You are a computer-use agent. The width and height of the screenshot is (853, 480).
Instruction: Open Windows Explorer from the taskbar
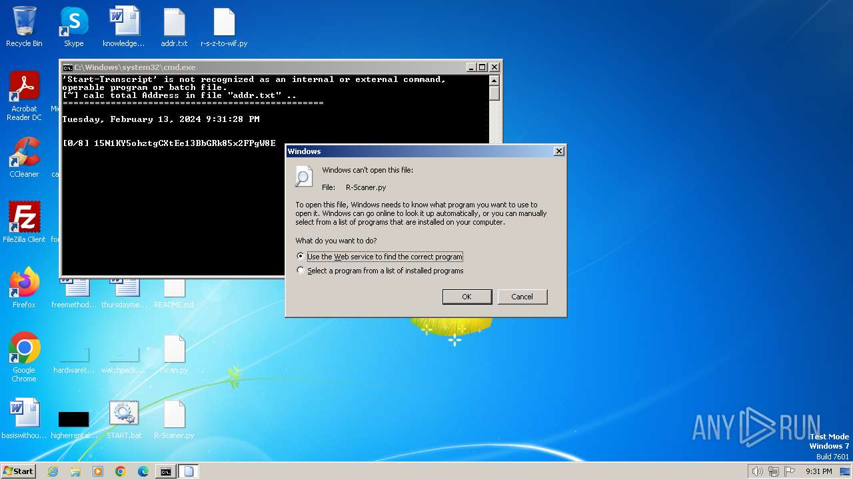pos(75,471)
